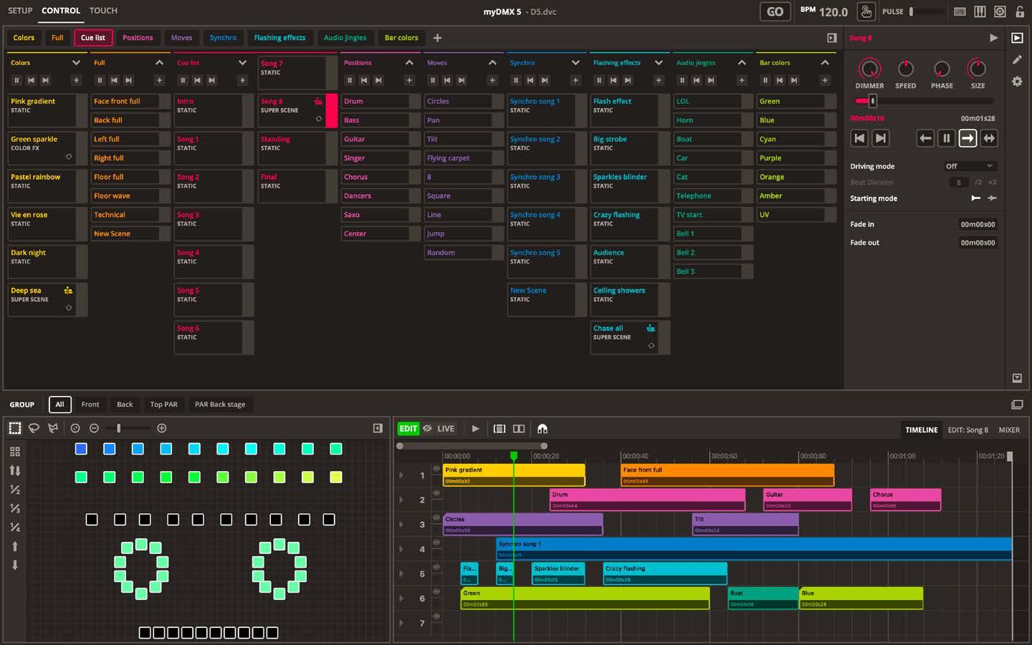
Task: Select one-half of fixtures icon
Action: pos(15,490)
